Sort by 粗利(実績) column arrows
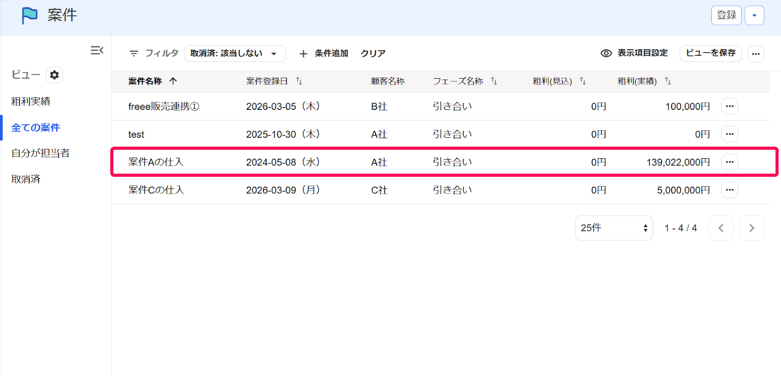781x376 pixels. click(668, 81)
